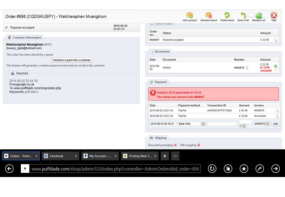Click the (£ 32.90 overpaid) amount text
Screen dimensions: 285x197
(x=266, y=69)
